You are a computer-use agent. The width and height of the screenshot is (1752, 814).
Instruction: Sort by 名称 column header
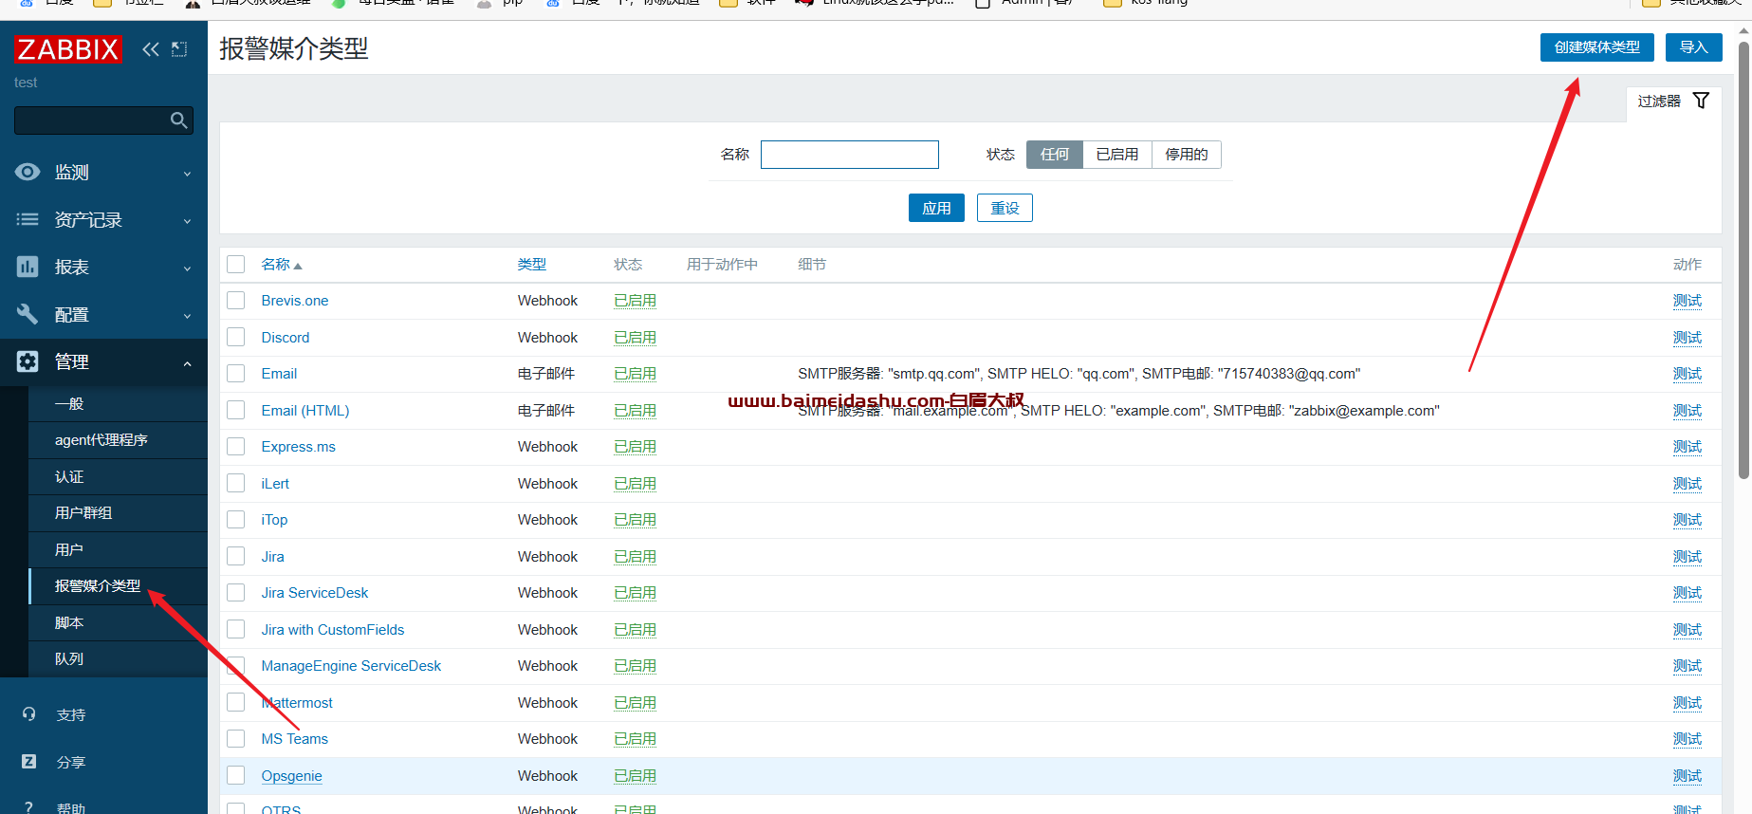coord(276,265)
